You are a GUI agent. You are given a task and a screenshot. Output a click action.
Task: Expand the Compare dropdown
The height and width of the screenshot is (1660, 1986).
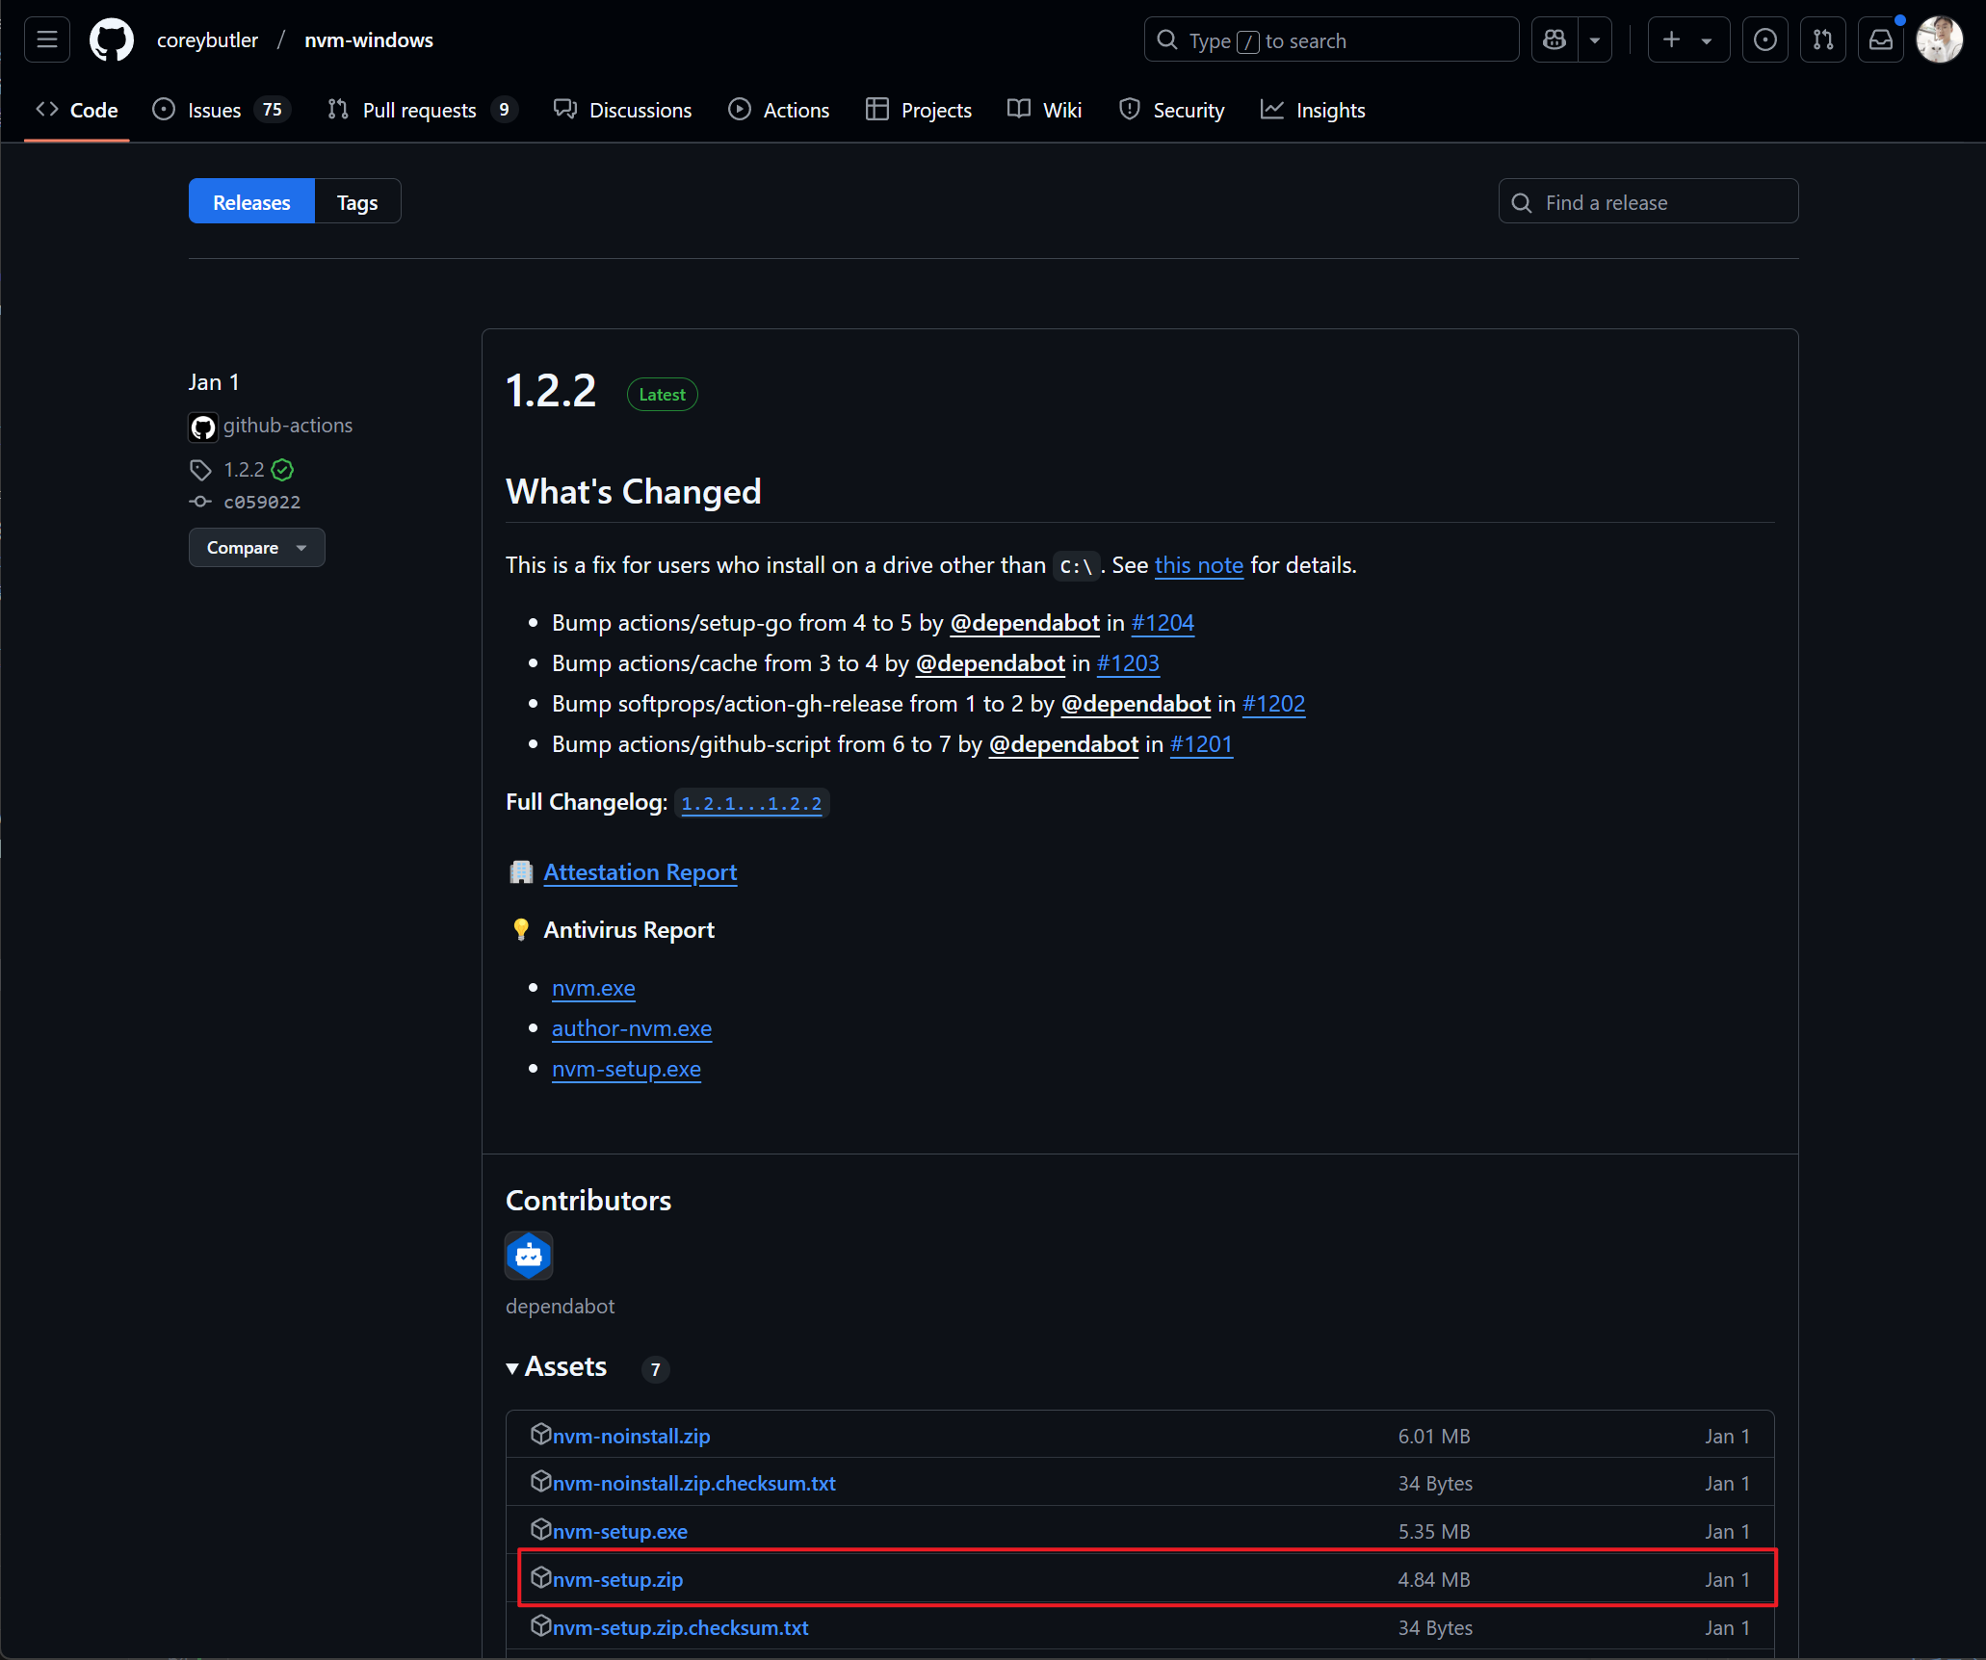(x=256, y=548)
